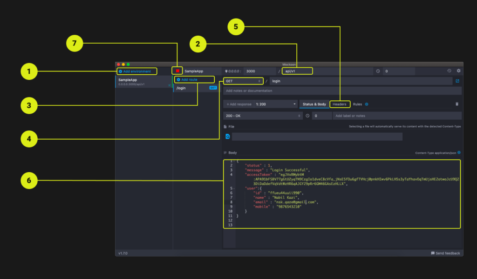Delete the 200 response using the trash icon
The height and width of the screenshot is (279, 477).
click(x=457, y=104)
